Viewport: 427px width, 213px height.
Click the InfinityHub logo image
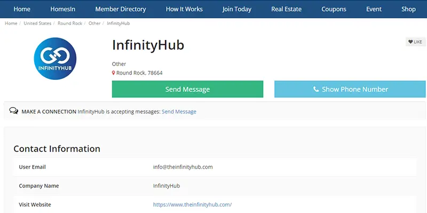55,59
